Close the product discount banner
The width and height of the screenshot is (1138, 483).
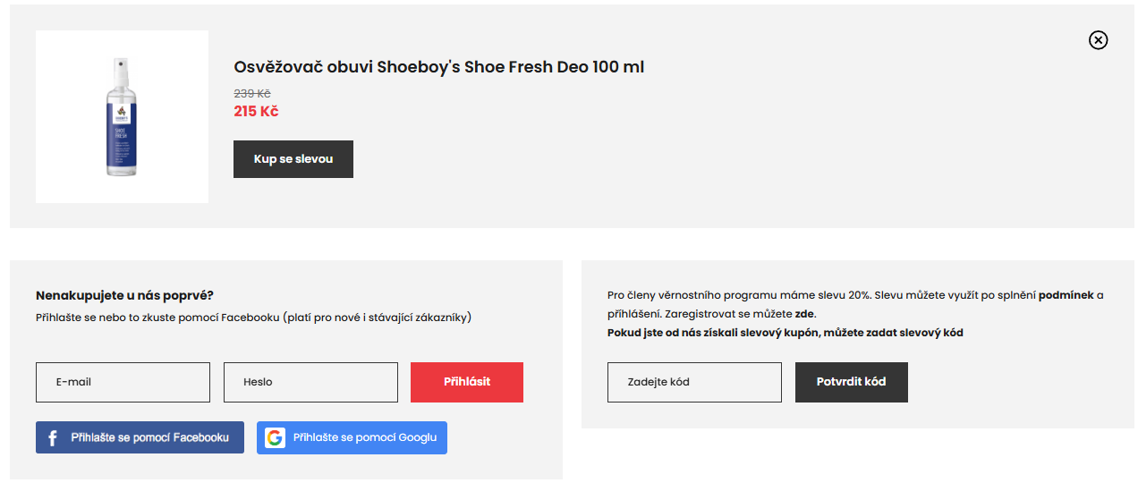1098,40
